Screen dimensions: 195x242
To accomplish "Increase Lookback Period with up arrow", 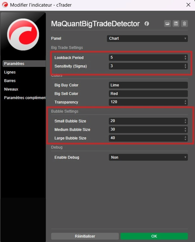I will pos(185,56).
